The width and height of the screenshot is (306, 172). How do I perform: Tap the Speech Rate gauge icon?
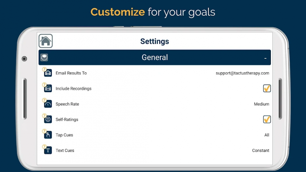pos(48,104)
